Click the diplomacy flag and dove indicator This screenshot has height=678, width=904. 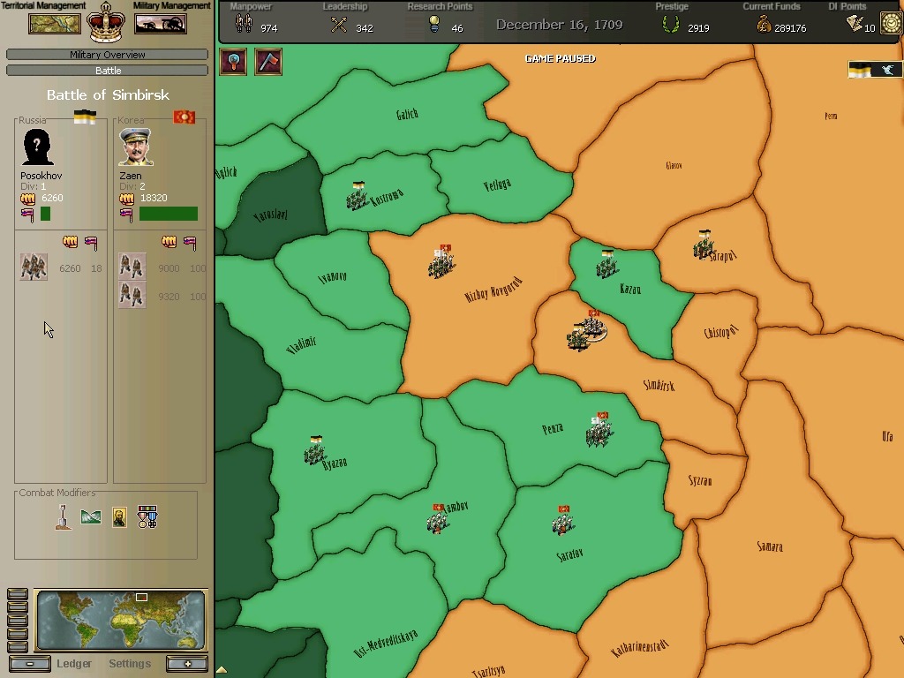coord(873,70)
